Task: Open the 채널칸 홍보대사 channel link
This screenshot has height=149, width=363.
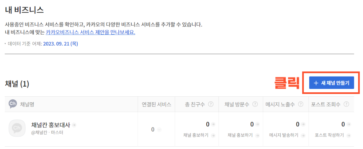Action: pos(50,125)
